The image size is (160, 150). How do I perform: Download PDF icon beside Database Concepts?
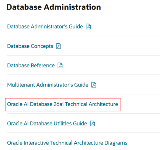[x=59, y=46]
